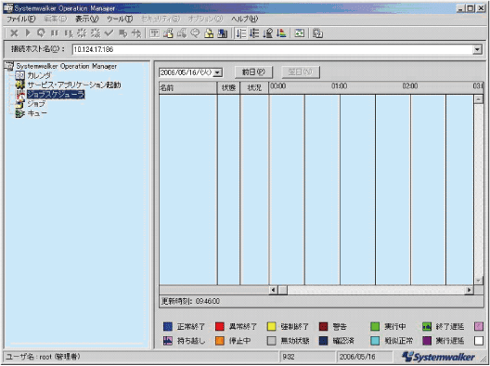The height and width of the screenshot is (366, 490).
Task: Click the crossed-arrows icon before the first separator
Action: coord(136,33)
